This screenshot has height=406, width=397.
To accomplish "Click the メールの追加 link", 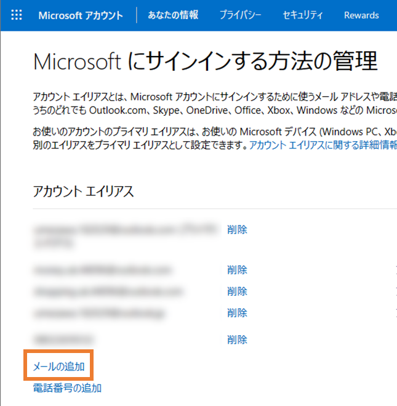I will coord(58,367).
